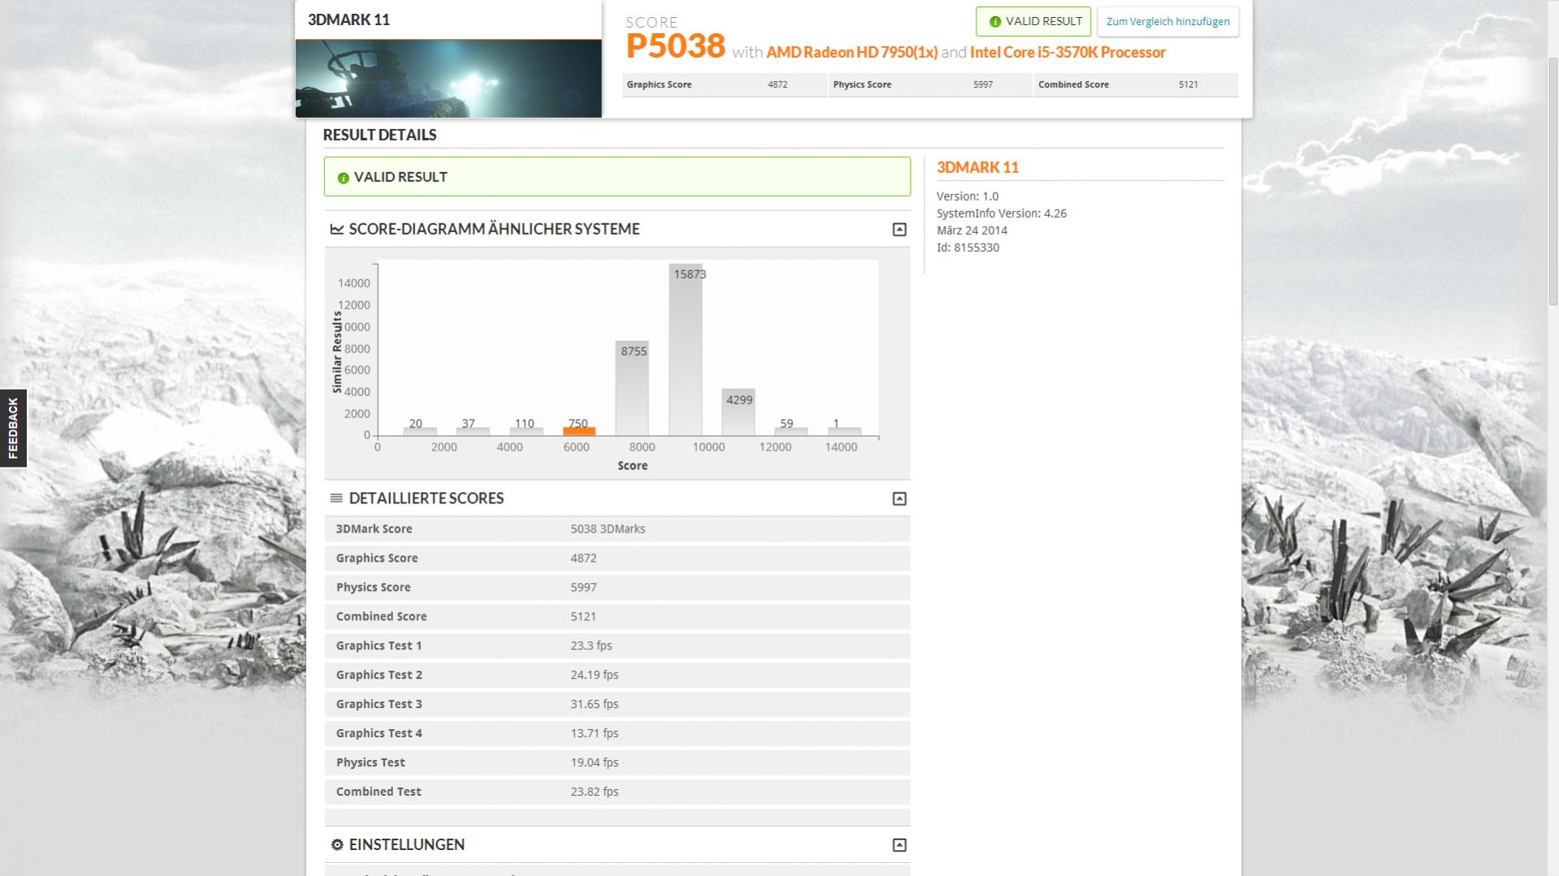Viewport: 1559px width, 876px height.
Task: Collapse the Score-Diagramm ähnlicher Systeme section
Action: pyautogui.click(x=899, y=230)
